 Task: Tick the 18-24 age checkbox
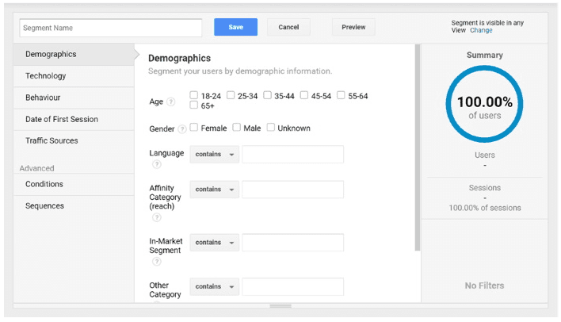[193, 95]
